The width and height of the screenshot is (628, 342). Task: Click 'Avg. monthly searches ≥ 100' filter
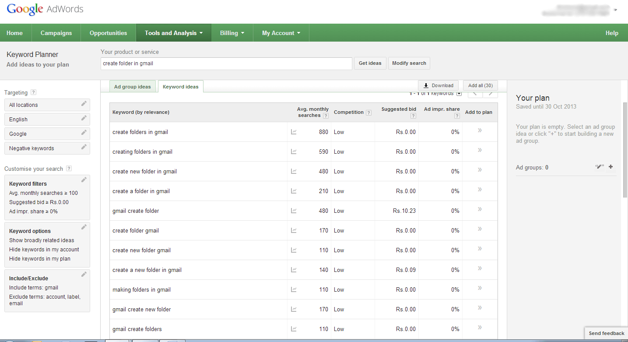tap(43, 193)
